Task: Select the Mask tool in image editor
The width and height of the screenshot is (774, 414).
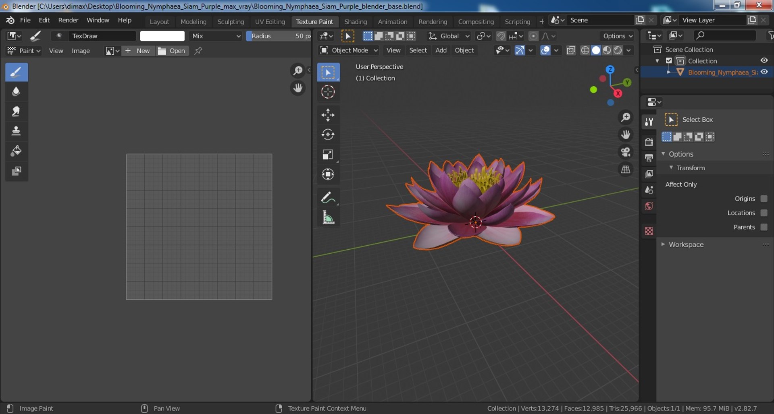Action: pyautogui.click(x=17, y=171)
